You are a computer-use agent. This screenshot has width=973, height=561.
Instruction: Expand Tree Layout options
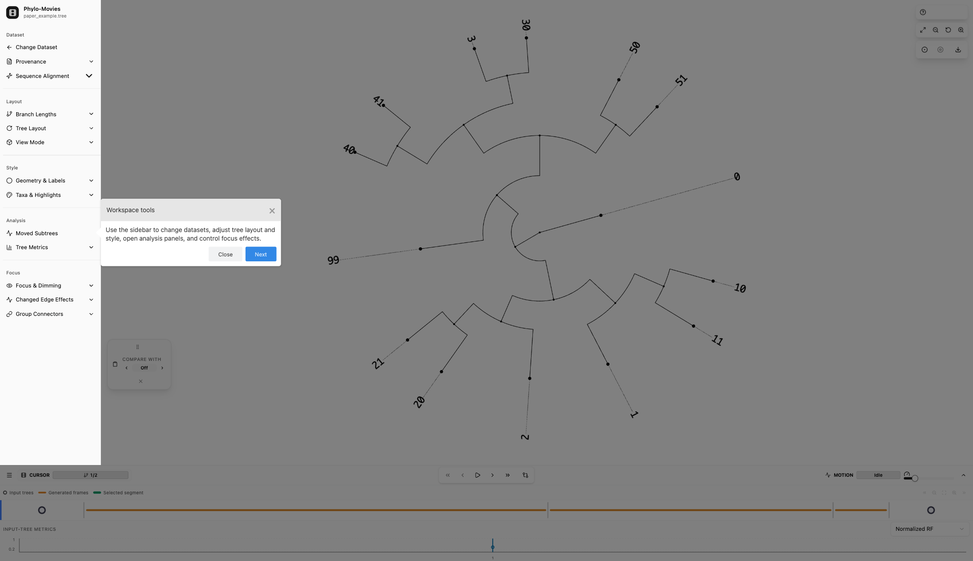[x=50, y=128]
